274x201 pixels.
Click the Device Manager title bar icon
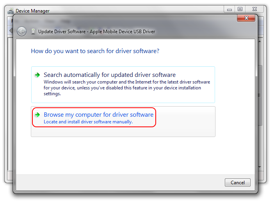click(x=11, y=11)
